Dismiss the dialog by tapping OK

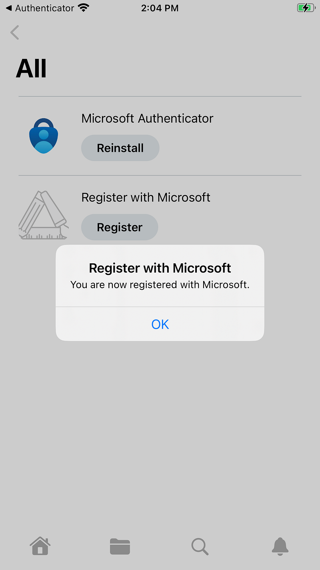pos(160,324)
